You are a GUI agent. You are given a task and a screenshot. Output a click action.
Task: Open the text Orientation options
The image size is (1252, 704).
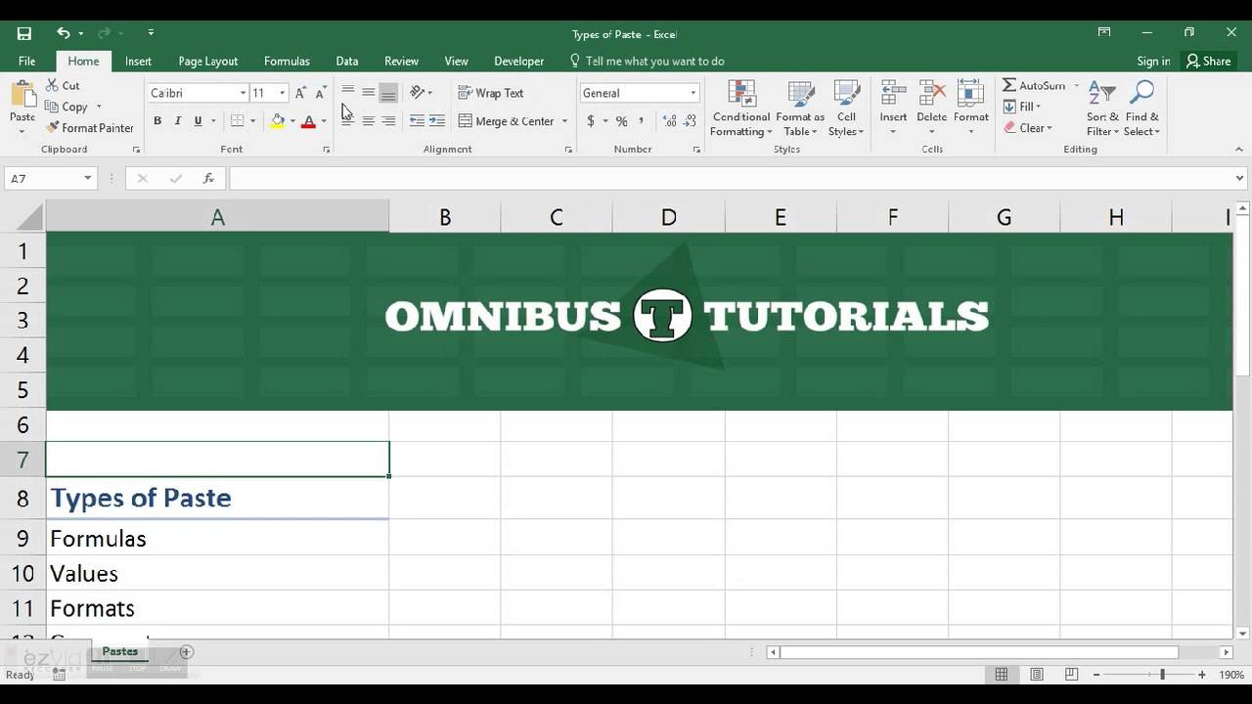pyautogui.click(x=421, y=93)
